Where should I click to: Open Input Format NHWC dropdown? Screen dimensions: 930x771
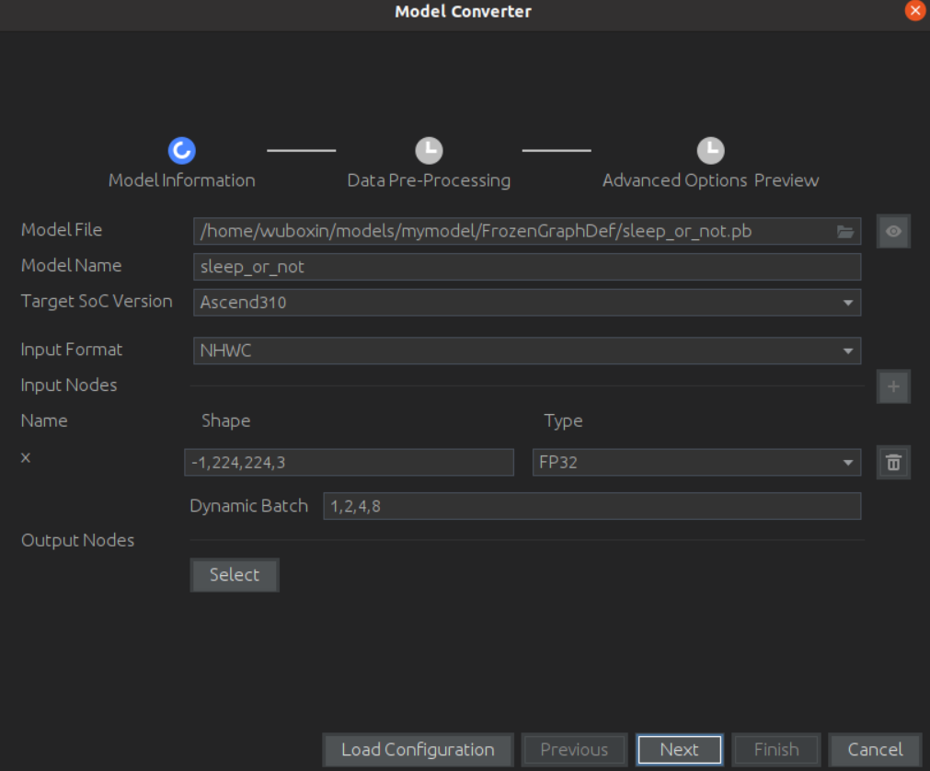[527, 351]
